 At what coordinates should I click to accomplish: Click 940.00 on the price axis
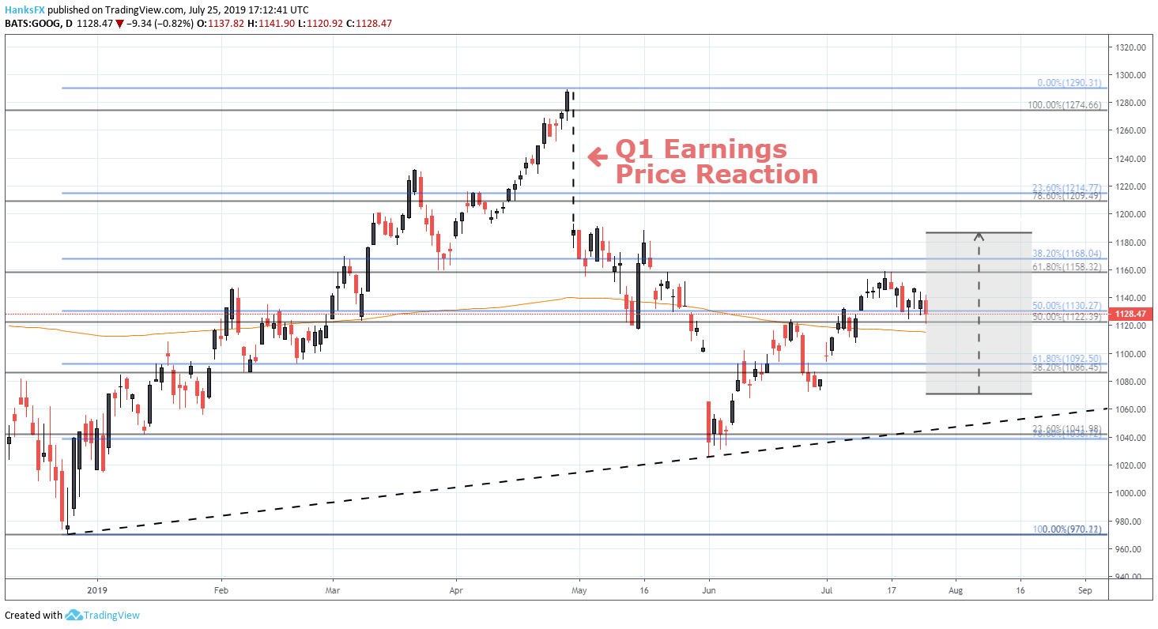point(1130,577)
